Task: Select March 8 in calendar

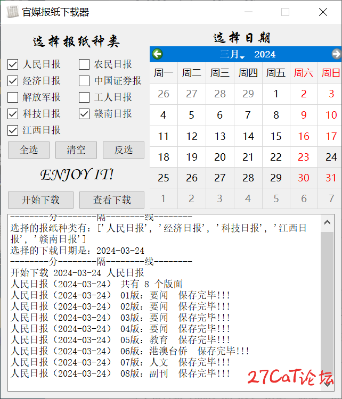Action: pos(276,115)
